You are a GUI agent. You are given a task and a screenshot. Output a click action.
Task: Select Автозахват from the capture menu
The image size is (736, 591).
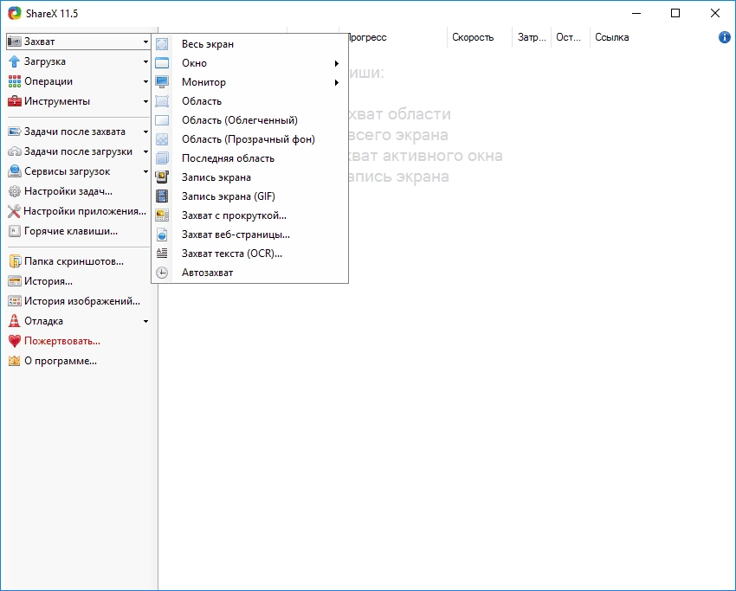pyautogui.click(x=249, y=273)
